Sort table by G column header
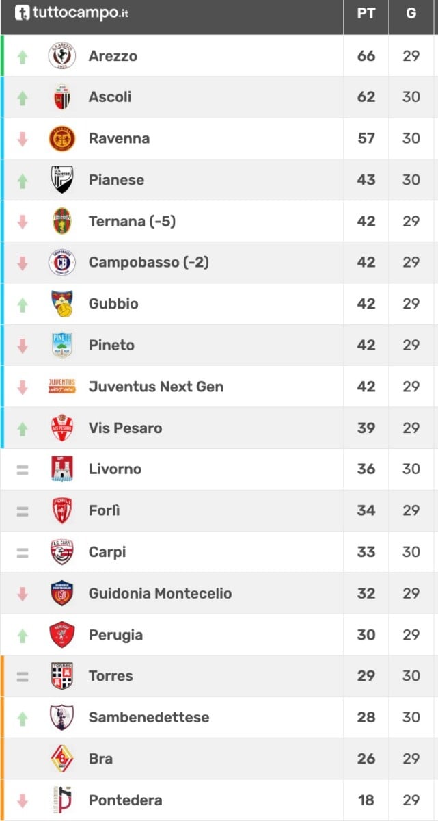The height and width of the screenshot is (821, 438). (x=411, y=14)
